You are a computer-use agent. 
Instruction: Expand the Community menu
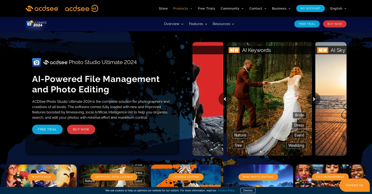(x=232, y=8)
